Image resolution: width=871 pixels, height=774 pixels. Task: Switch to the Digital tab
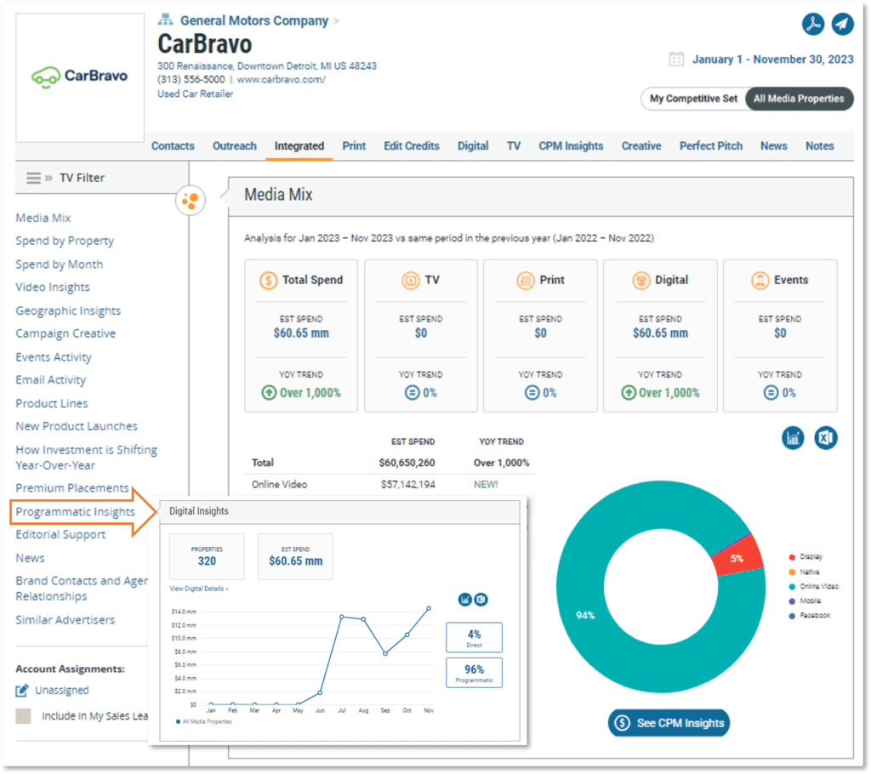[473, 146]
